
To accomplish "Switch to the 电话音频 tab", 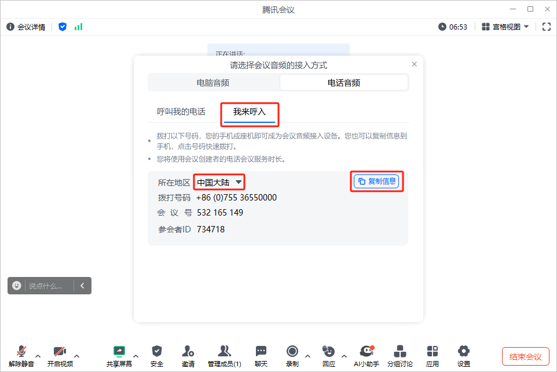I will [344, 83].
